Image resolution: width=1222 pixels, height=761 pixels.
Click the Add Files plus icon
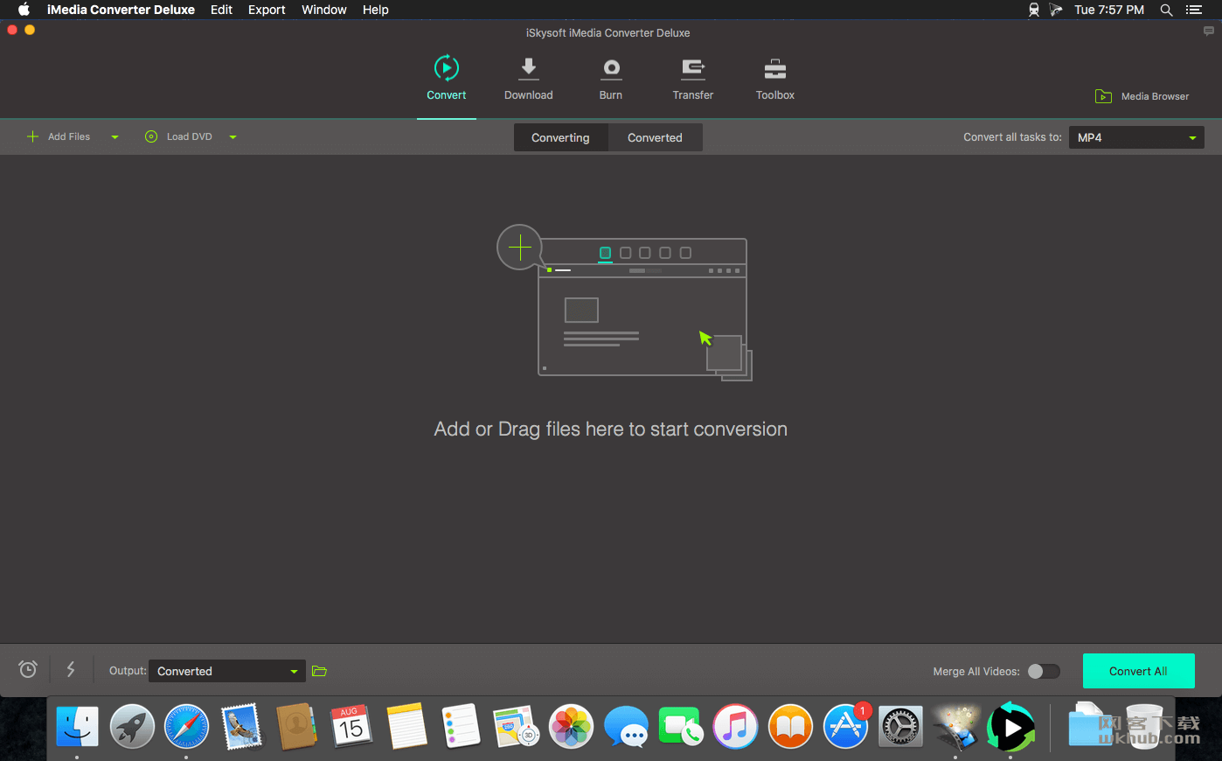tap(32, 136)
